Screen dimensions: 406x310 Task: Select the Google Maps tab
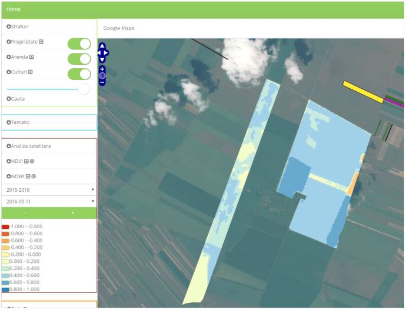[119, 28]
